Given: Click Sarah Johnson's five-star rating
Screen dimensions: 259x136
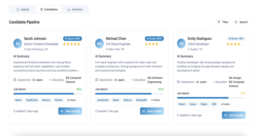Looking at the screenshot, I should tap(71, 44).
